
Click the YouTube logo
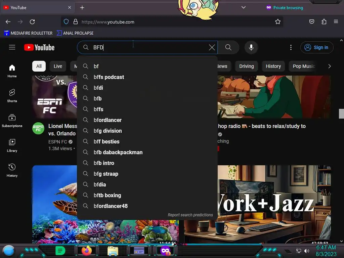[x=39, y=47]
